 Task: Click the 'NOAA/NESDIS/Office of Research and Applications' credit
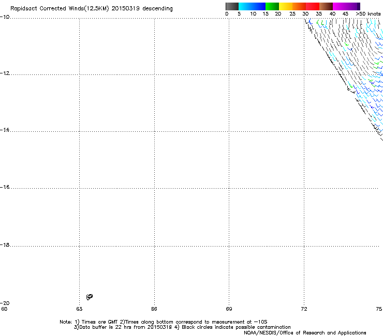(x=305, y=333)
